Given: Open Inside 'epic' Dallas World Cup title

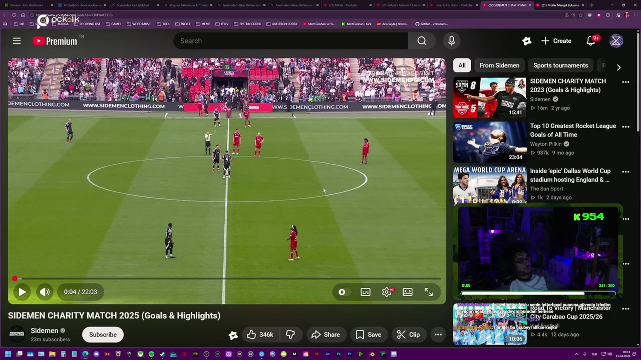Looking at the screenshot, I should [x=570, y=175].
